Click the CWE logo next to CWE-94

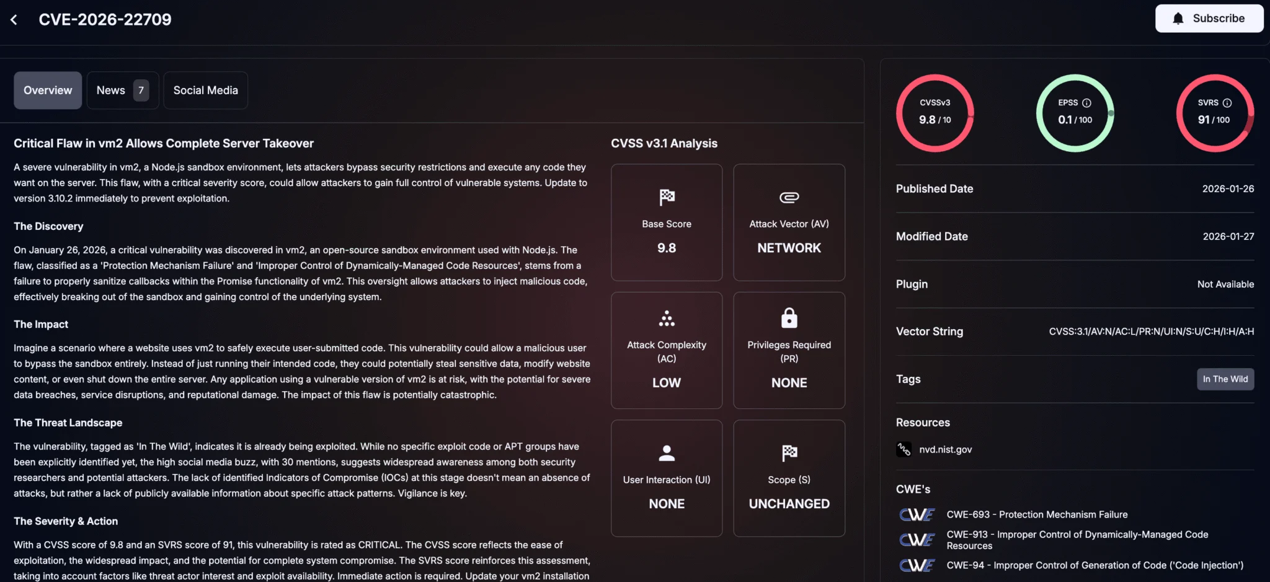(x=917, y=565)
